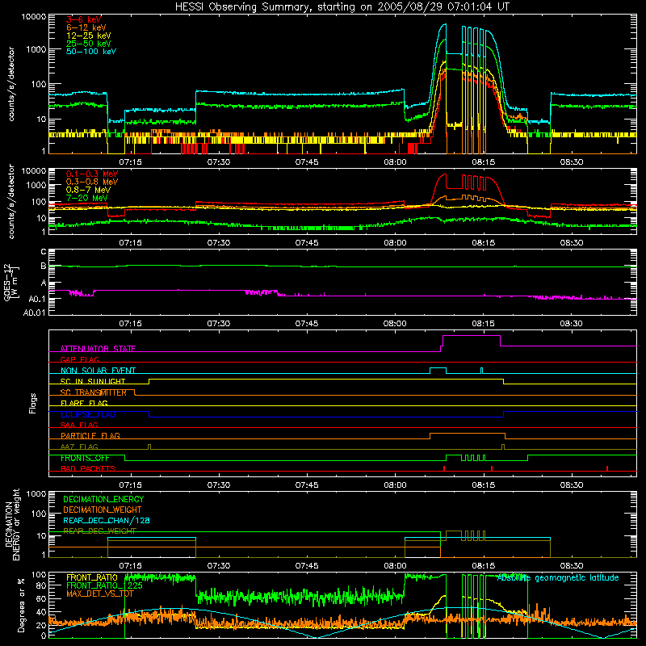Click the 07:30 tick under the MeV plot
646x646 pixels.
pos(219,243)
